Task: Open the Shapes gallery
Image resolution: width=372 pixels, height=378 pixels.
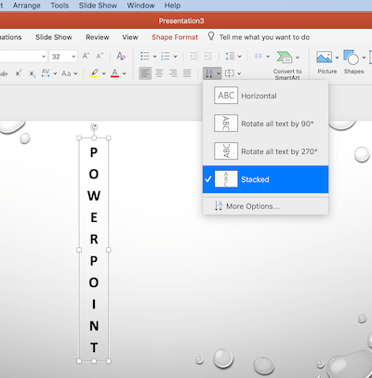Action: (x=351, y=58)
